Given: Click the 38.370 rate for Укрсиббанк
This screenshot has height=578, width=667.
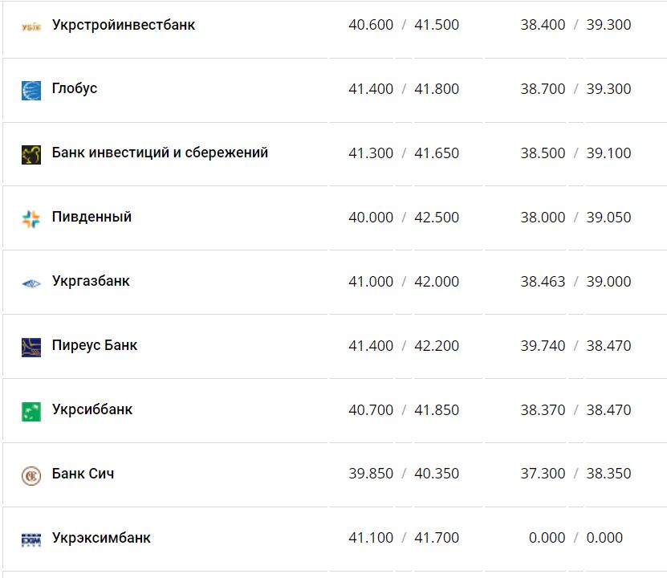Looking at the screenshot, I should coord(543,409).
